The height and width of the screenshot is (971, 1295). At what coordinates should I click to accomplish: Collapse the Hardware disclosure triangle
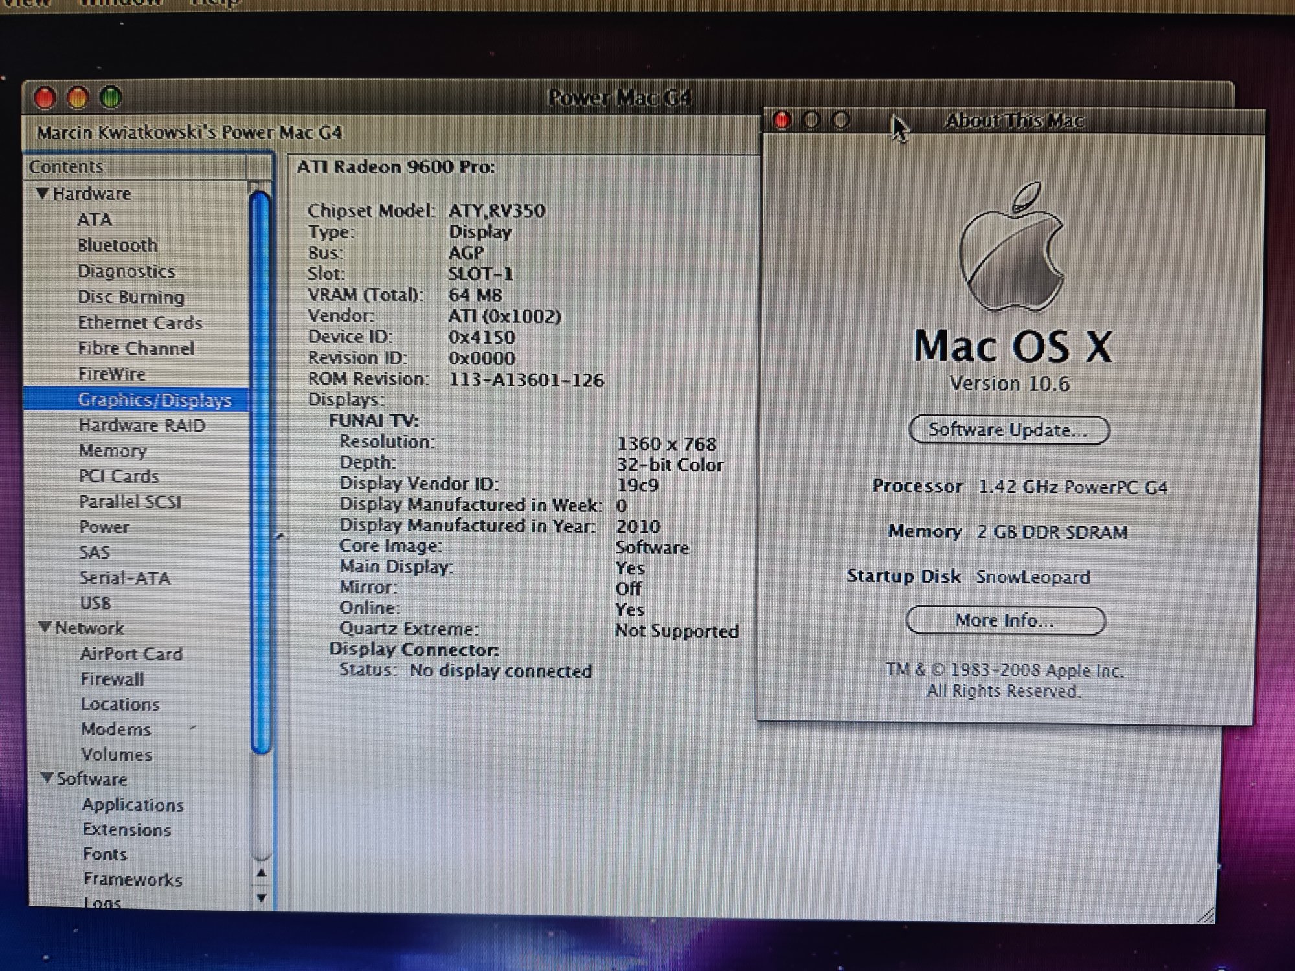point(43,193)
